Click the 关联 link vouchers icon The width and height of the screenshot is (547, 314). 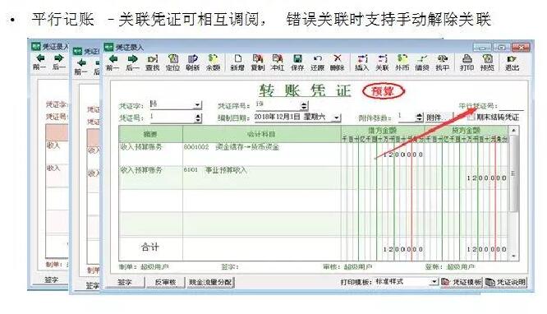(382, 62)
